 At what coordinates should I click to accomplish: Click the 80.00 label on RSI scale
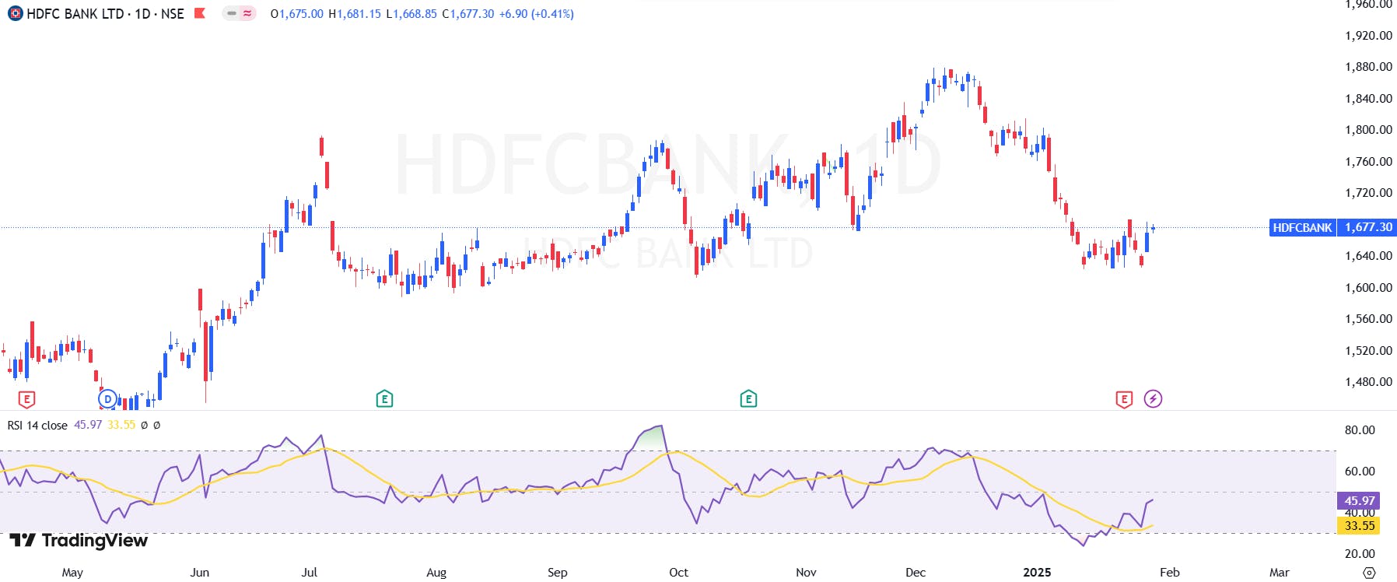click(1360, 430)
